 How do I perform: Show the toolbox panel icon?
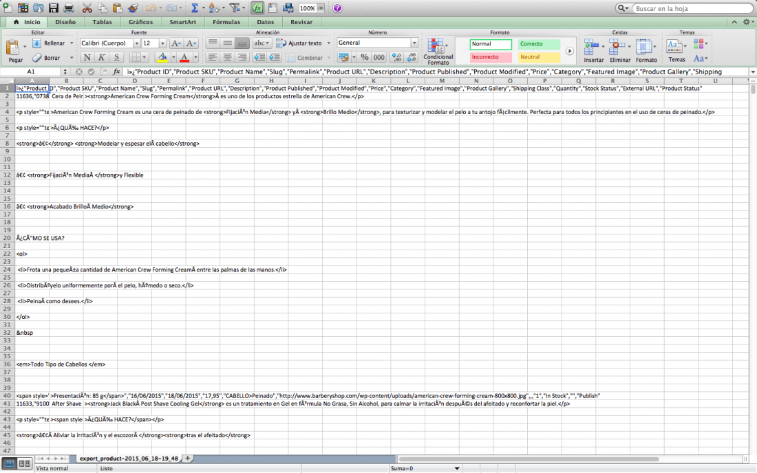(x=273, y=8)
